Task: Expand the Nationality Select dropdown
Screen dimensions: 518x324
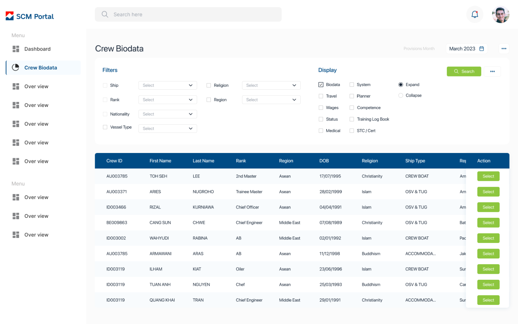Action: (x=167, y=114)
